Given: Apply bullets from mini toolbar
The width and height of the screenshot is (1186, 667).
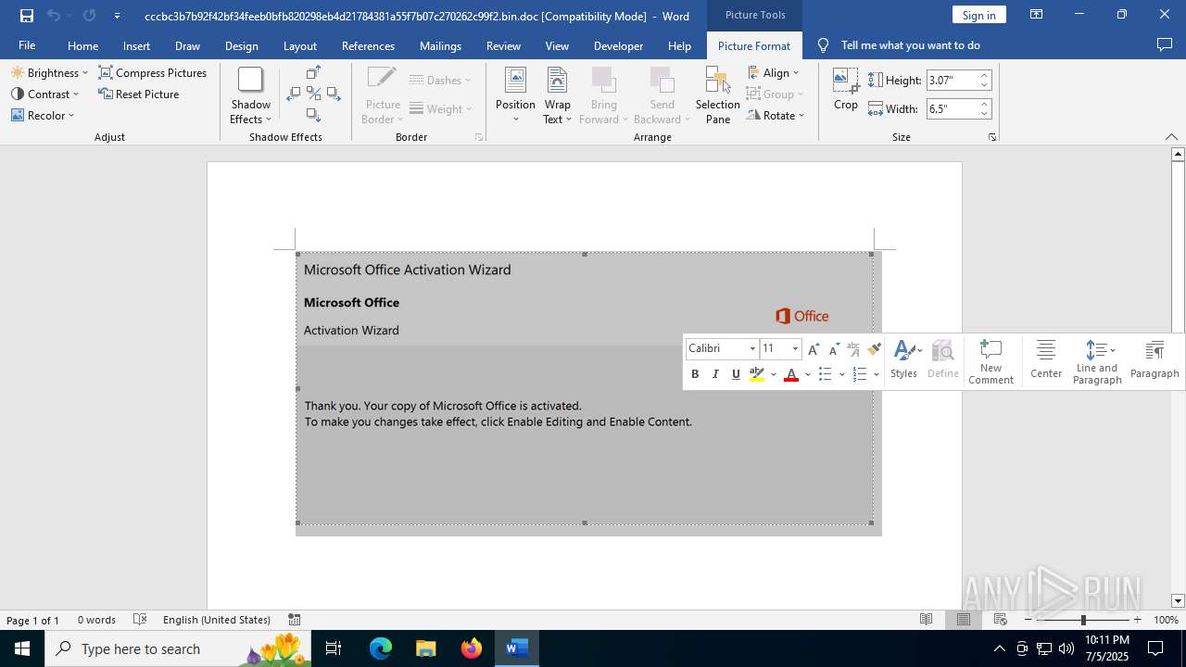Looking at the screenshot, I should (825, 374).
